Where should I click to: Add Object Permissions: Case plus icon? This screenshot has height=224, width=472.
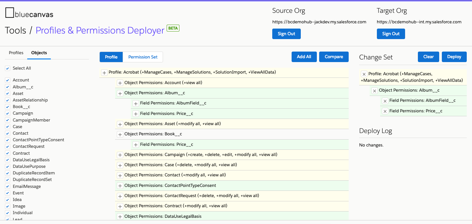(x=120, y=165)
